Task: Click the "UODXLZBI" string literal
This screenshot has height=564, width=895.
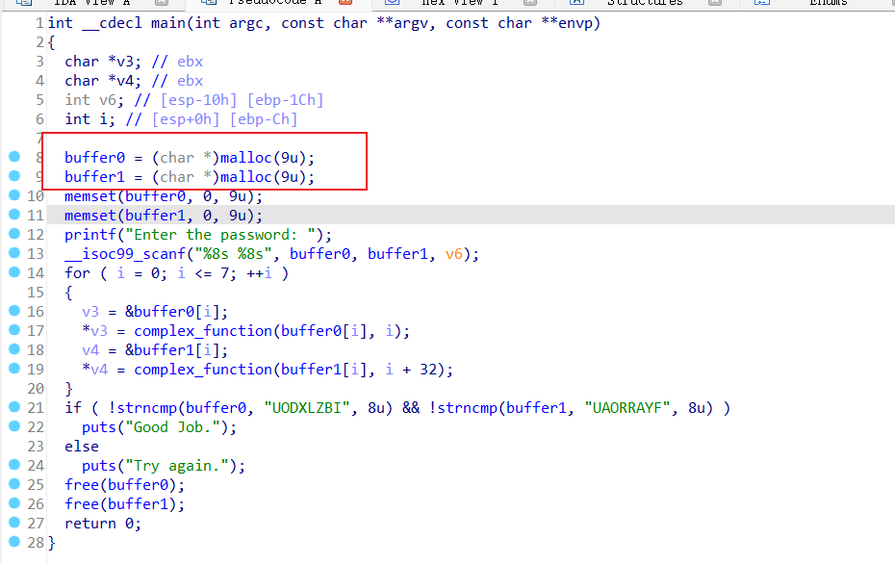Action: (x=307, y=408)
